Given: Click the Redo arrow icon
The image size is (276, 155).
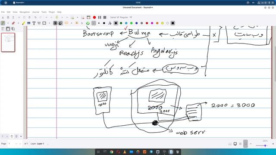Looking at the screenshot, I should (41, 17).
